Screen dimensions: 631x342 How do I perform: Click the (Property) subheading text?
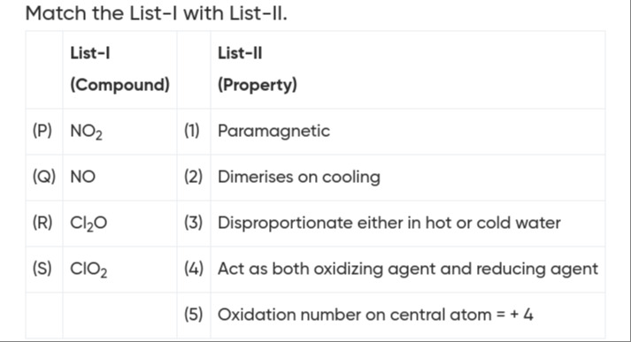click(x=258, y=85)
